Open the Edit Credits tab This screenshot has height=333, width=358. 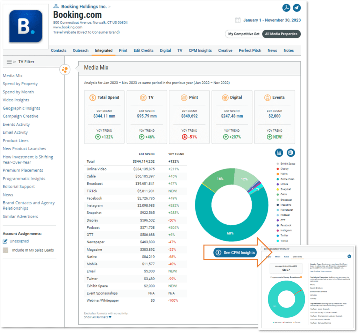pos(144,50)
